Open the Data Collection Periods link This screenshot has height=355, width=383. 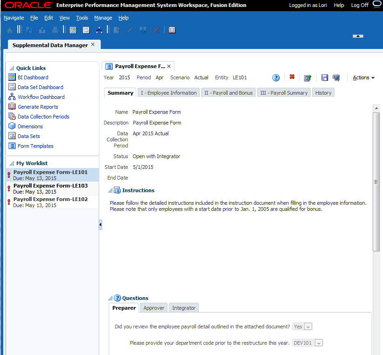click(x=43, y=117)
